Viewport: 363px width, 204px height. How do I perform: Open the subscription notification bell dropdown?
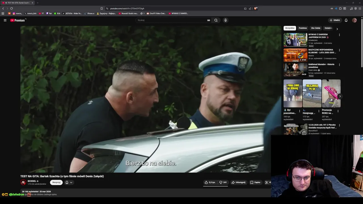tap(69, 182)
